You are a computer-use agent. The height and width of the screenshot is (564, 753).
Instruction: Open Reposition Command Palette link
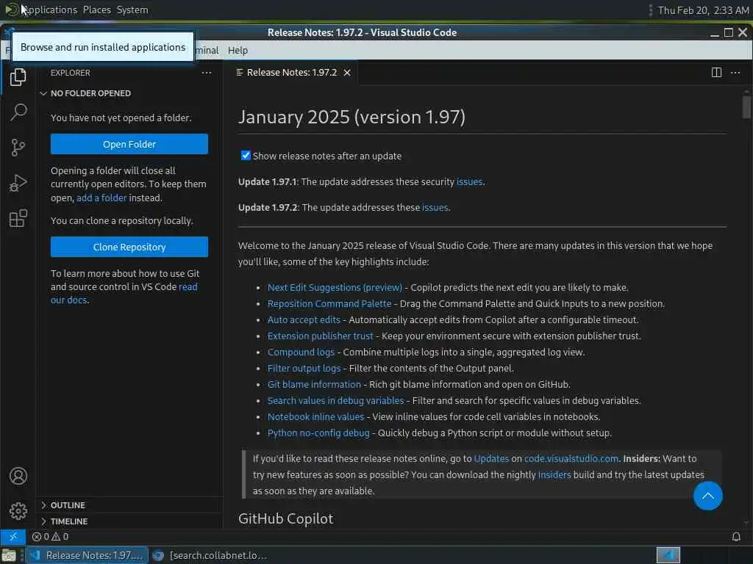coord(329,303)
